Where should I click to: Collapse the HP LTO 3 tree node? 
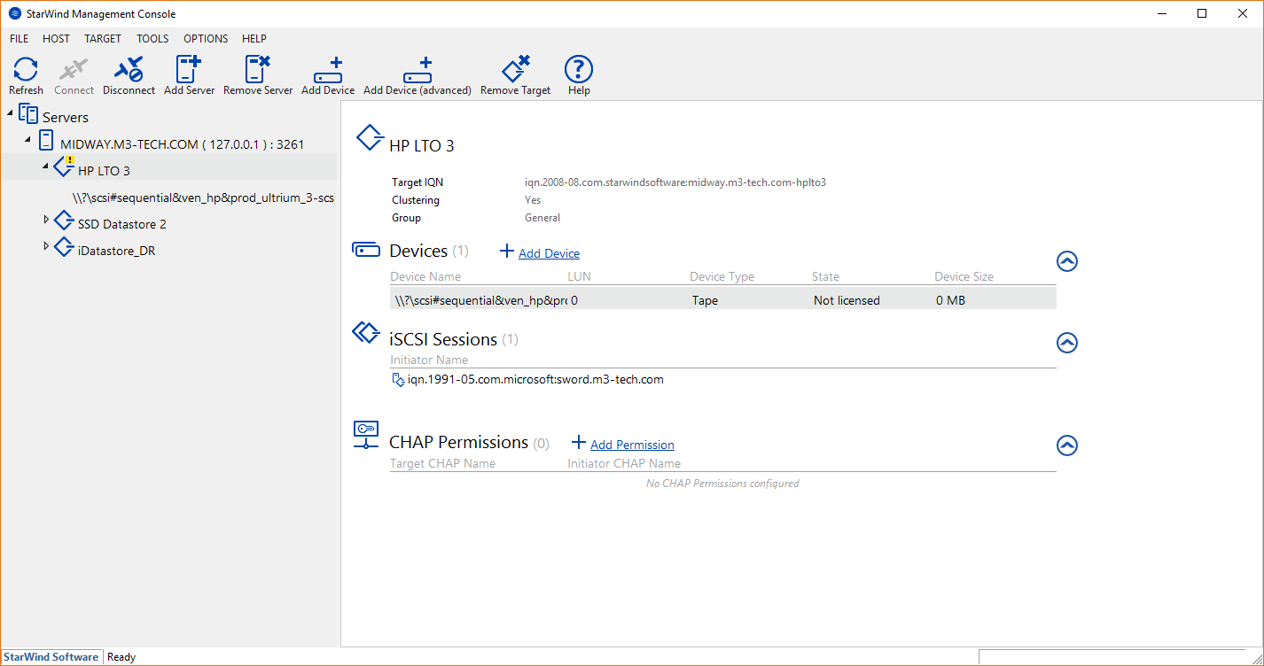pos(45,166)
